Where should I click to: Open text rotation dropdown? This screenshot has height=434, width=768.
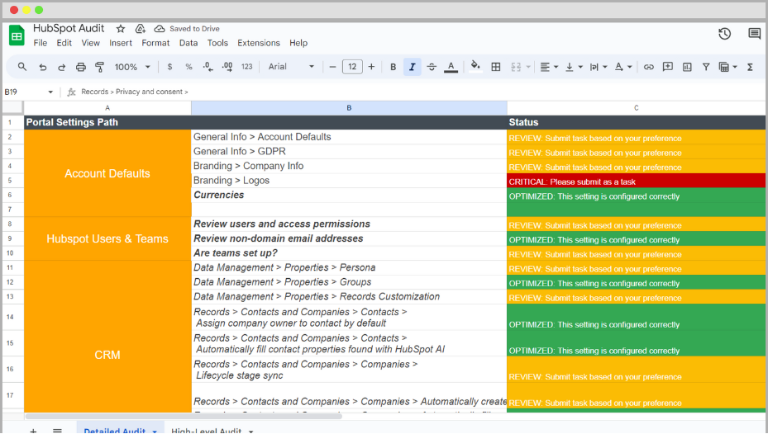coord(623,67)
